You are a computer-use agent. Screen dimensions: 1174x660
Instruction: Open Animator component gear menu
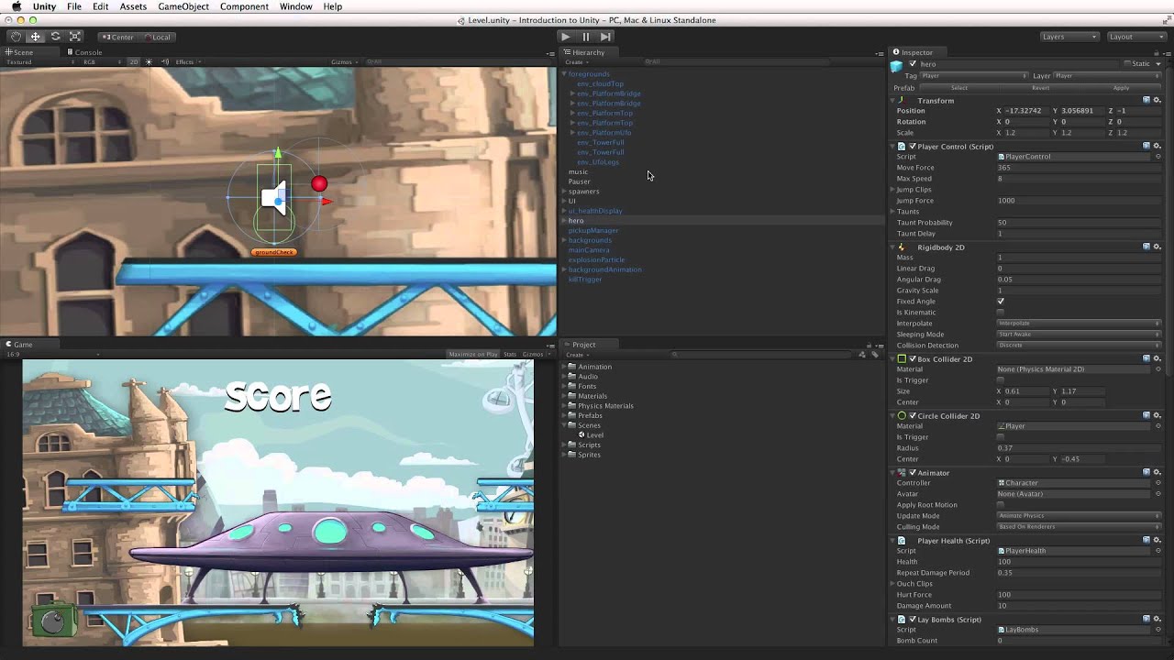[1157, 472]
